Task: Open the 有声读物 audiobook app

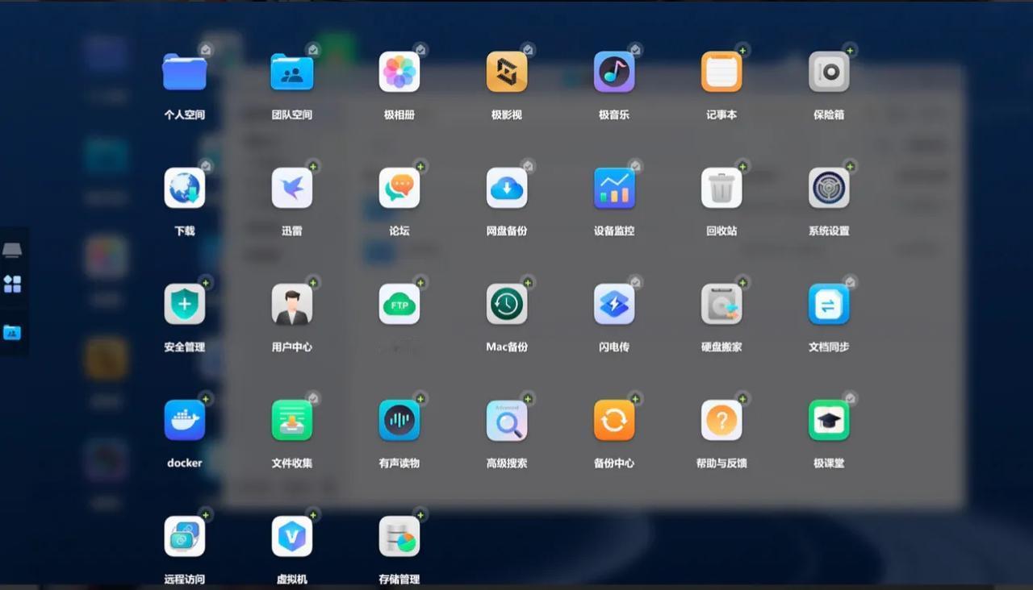Action: tap(399, 420)
